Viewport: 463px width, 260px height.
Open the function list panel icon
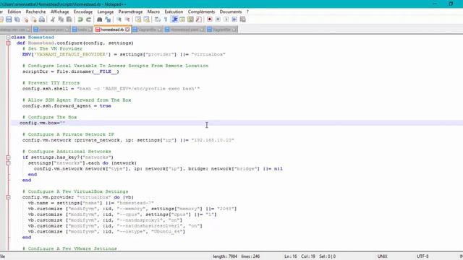point(199,19)
